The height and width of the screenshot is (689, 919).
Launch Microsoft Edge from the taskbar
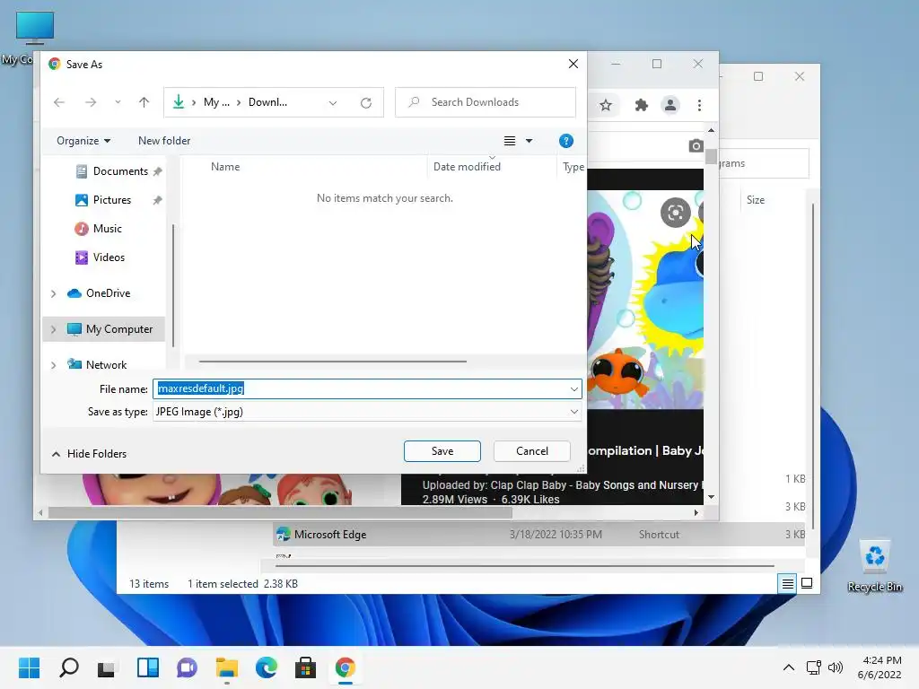[x=266, y=667]
